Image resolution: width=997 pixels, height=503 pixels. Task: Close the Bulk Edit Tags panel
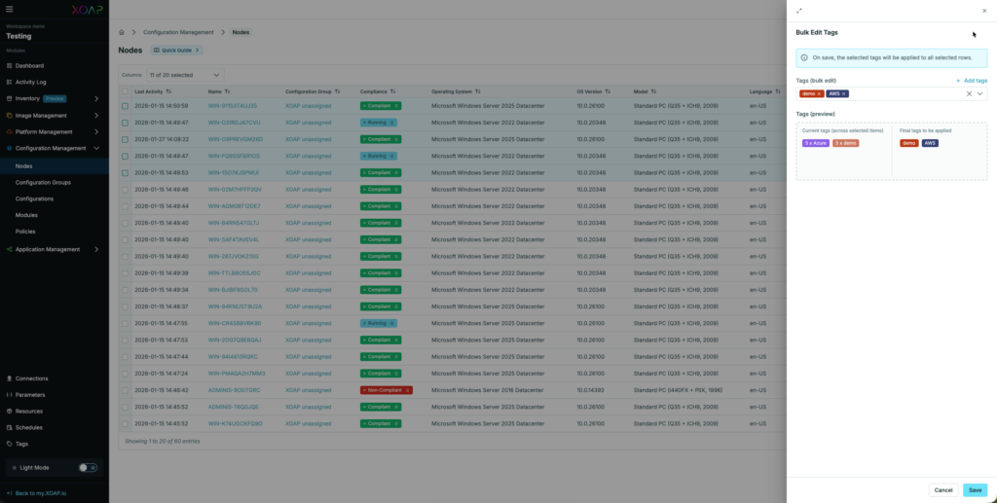coord(983,11)
